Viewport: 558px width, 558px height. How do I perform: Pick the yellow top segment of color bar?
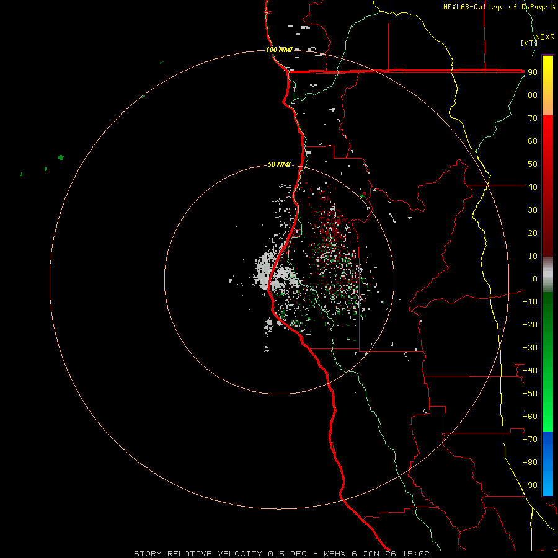pos(547,86)
